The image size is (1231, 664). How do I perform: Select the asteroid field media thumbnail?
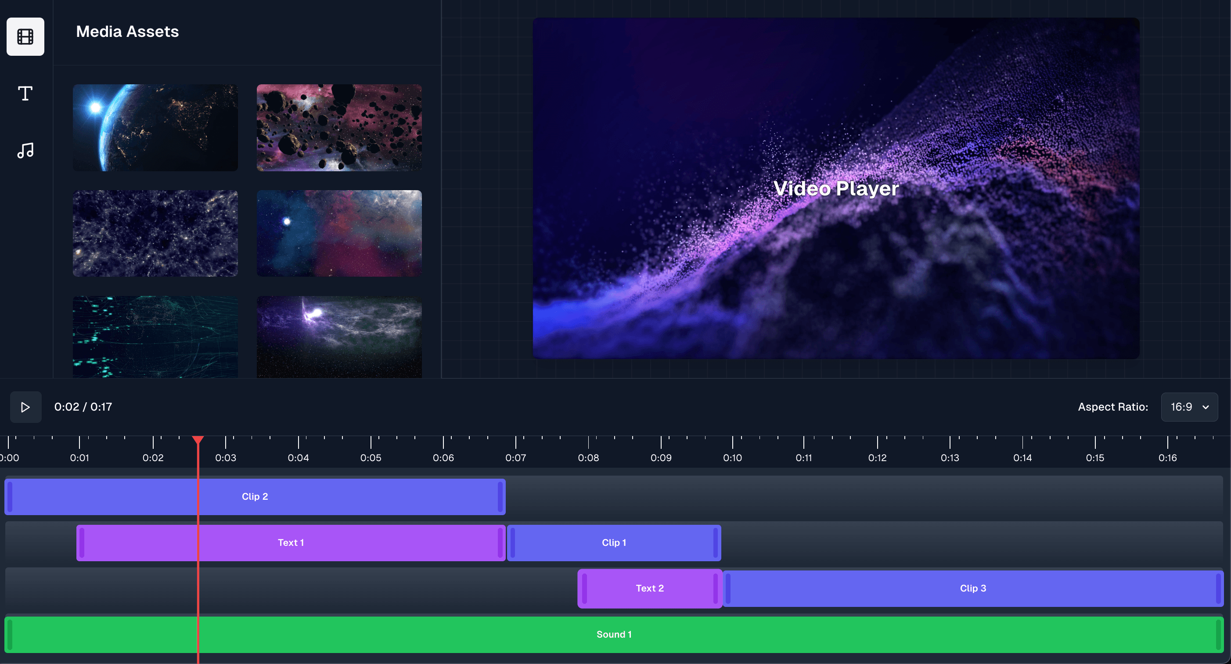tap(339, 128)
